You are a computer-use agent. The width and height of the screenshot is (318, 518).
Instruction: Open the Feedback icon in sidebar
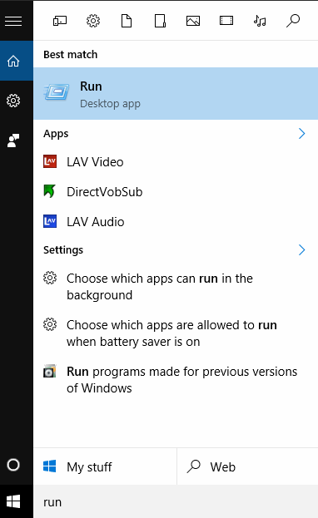click(x=13, y=141)
